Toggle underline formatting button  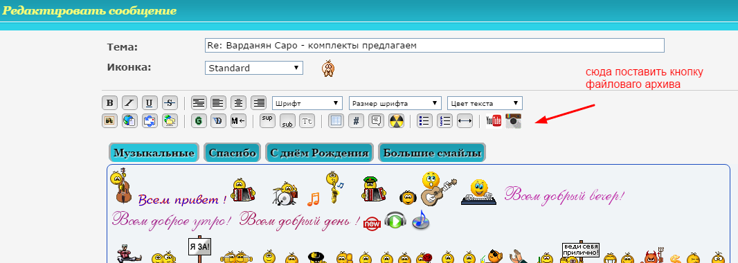pyautogui.click(x=150, y=102)
